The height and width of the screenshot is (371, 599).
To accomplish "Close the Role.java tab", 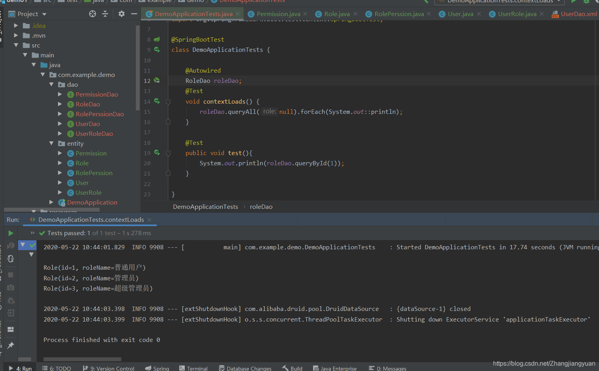I will coord(355,14).
